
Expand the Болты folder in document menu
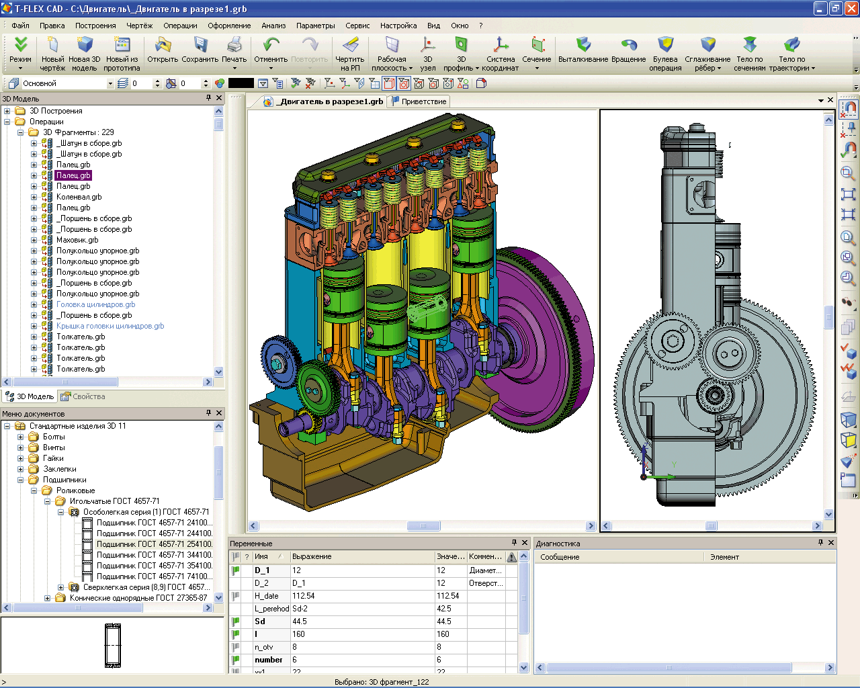pyautogui.click(x=20, y=437)
